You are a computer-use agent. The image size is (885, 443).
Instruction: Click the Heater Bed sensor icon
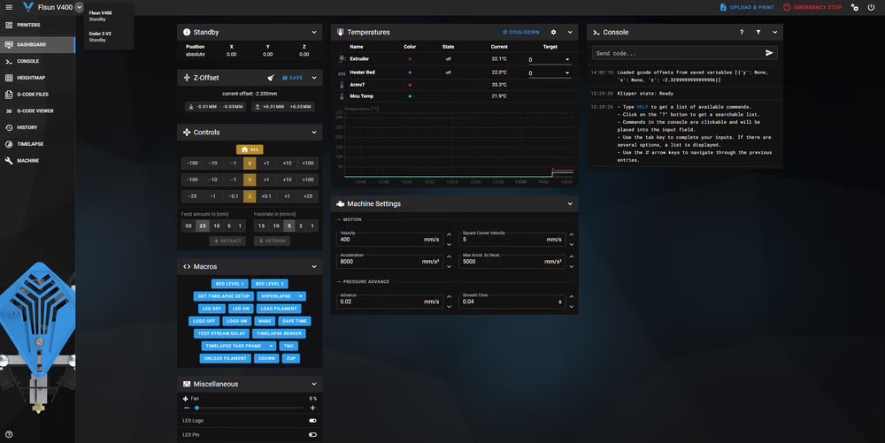341,73
